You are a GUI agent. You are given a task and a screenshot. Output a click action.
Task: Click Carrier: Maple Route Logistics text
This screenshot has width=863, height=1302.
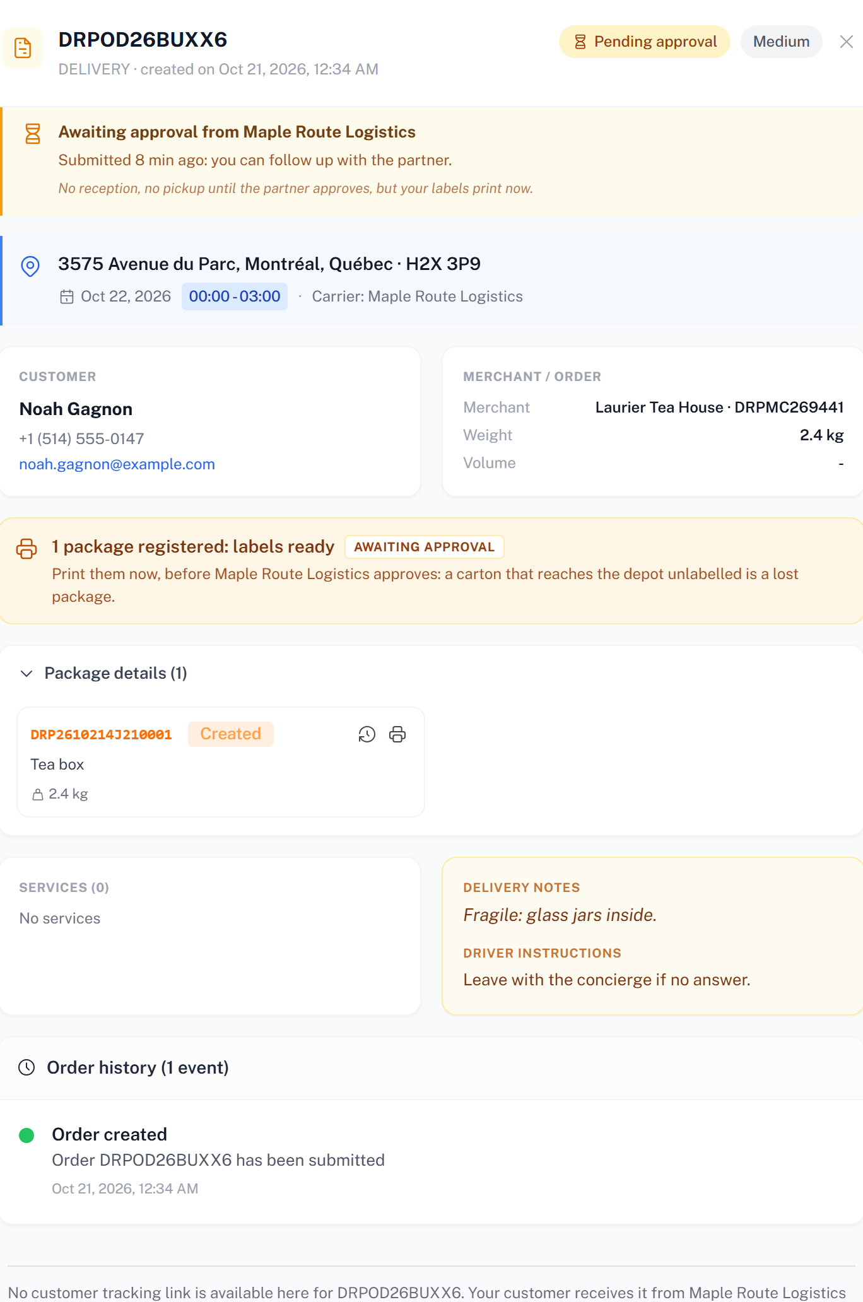click(418, 296)
